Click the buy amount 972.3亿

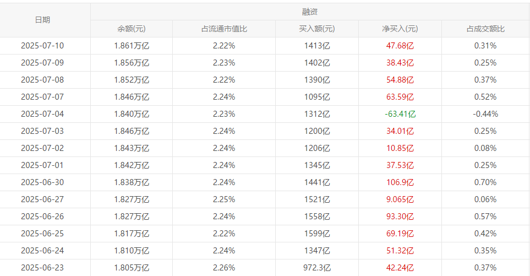pos(317,268)
